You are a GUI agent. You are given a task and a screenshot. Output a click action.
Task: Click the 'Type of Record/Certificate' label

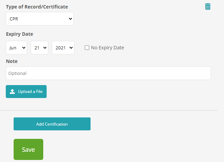37,7
